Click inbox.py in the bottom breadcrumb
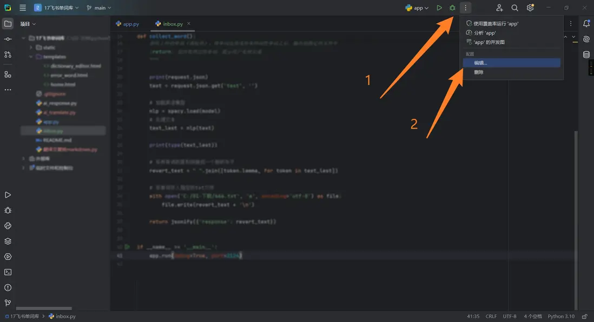 pos(62,316)
